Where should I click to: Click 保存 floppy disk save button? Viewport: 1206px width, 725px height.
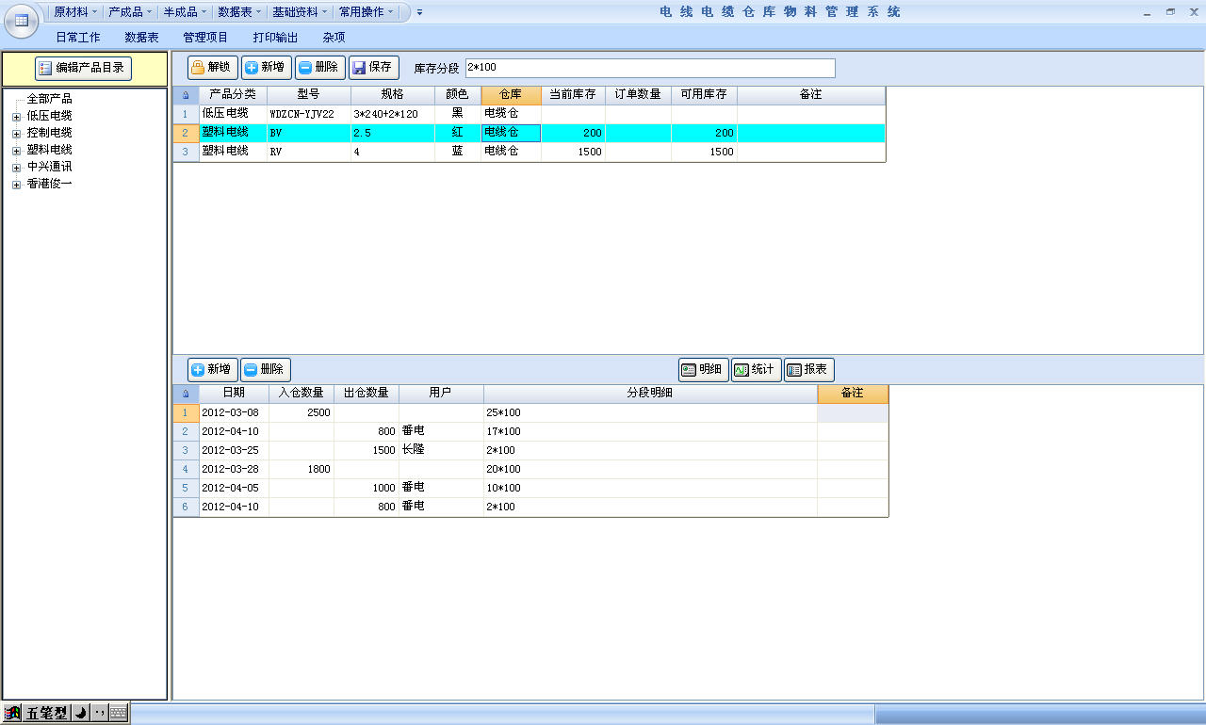point(373,68)
